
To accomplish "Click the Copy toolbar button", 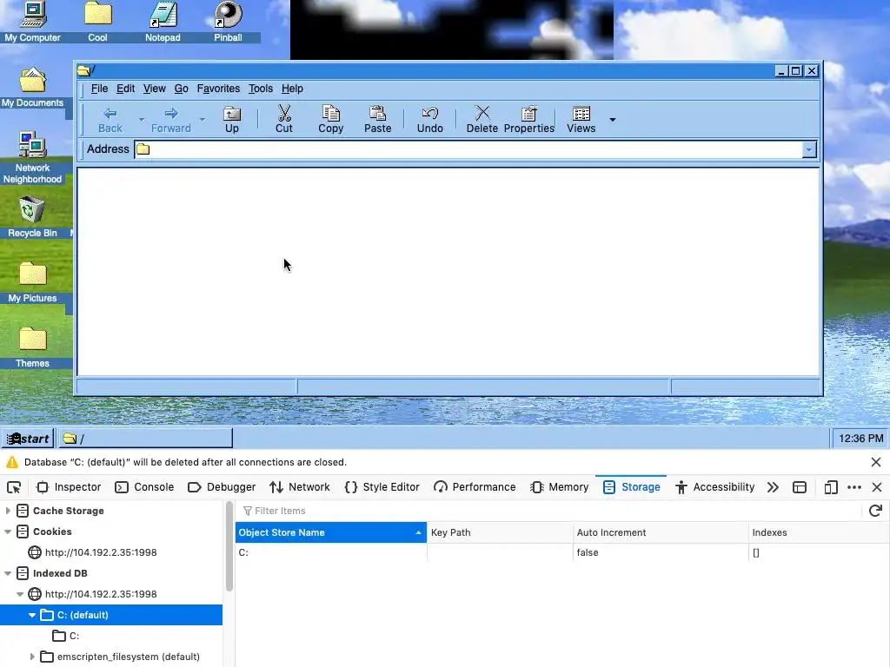I will pyautogui.click(x=331, y=120).
